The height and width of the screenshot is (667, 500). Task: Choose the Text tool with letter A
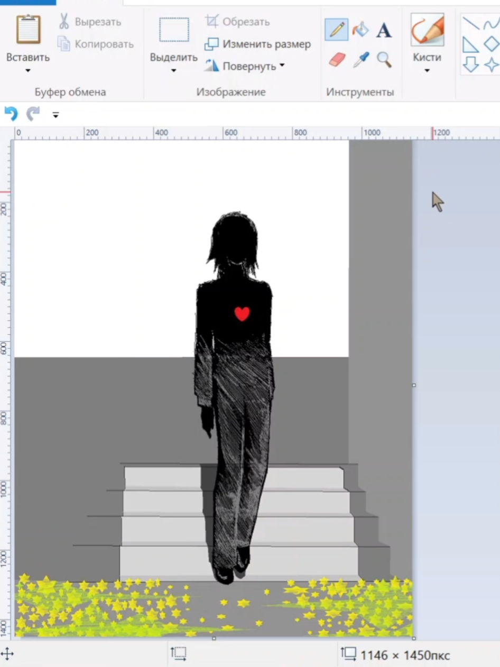pyautogui.click(x=384, y=30)
